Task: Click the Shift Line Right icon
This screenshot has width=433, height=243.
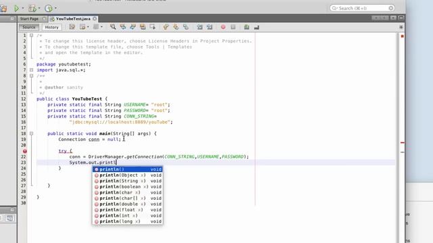Action: click(210, 27)
